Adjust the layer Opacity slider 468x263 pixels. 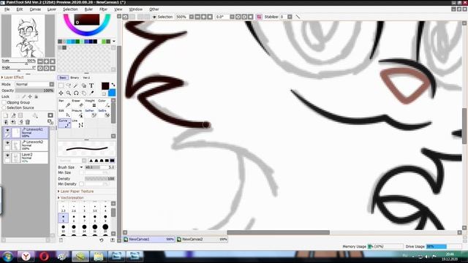tap(34, 91)
